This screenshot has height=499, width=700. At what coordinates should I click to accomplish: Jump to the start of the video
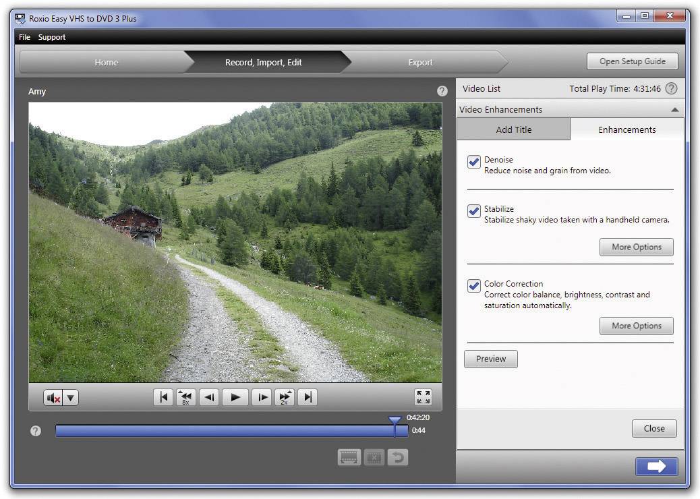[163, 397]
